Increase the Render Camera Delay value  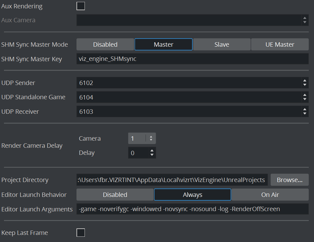pyautogui.click(x=152, y=151)
